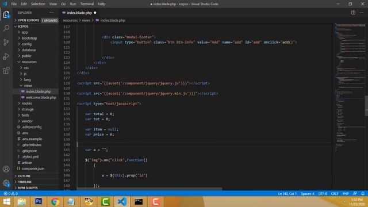Open the Help menu
Viewport: 368px width, 207px height.
click(101, 4)
